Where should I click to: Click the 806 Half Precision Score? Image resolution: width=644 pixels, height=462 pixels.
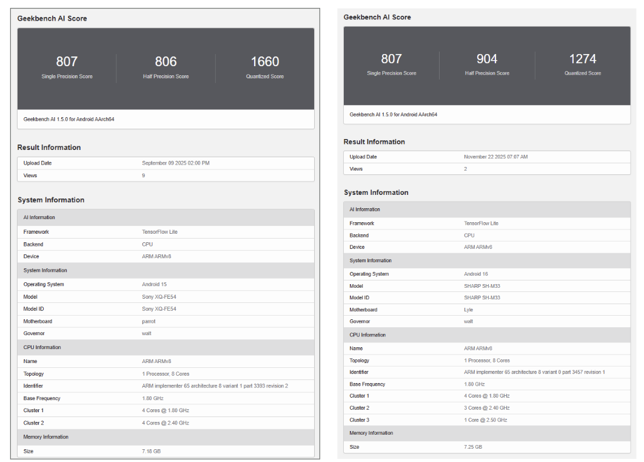click(166, 62)
